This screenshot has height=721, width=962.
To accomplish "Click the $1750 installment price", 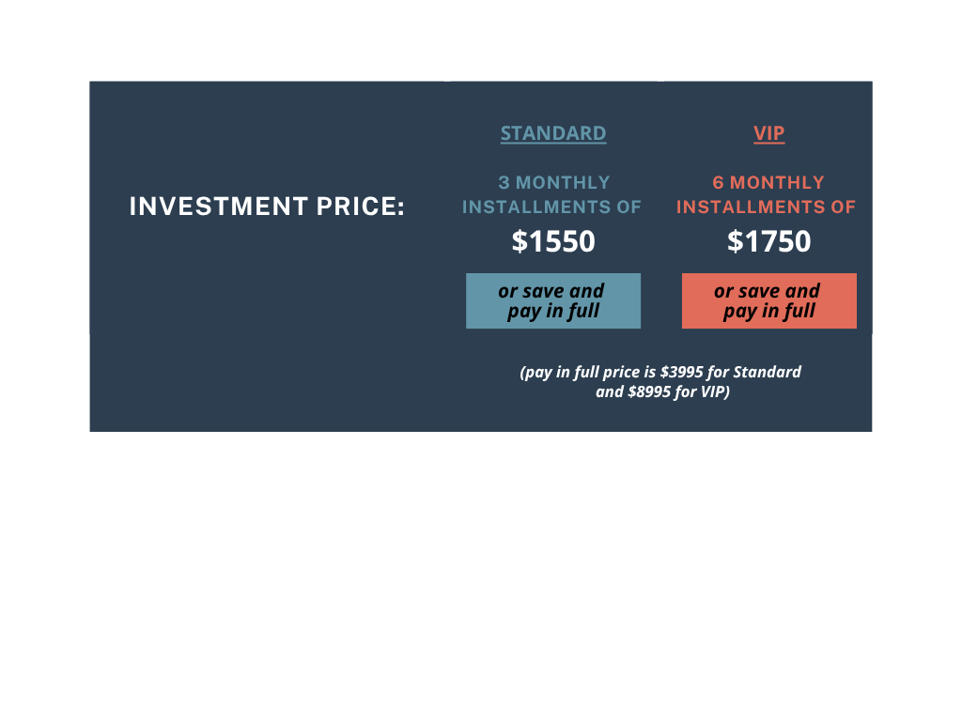I will [x=768, y=241].
